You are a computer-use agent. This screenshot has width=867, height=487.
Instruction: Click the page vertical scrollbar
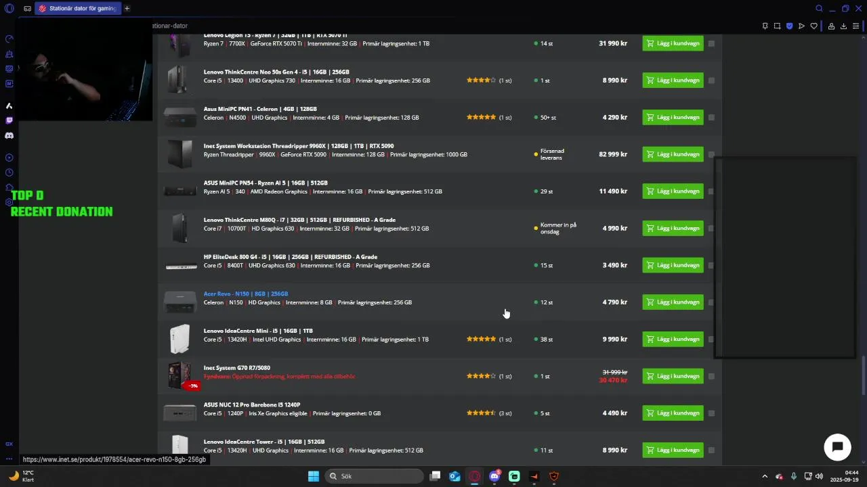tap(864, 374)
